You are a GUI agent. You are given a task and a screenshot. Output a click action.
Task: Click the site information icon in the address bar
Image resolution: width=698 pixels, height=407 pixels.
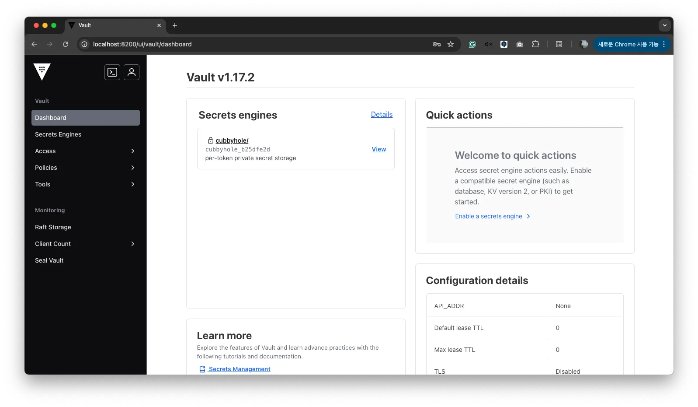(x=84, y=44)
